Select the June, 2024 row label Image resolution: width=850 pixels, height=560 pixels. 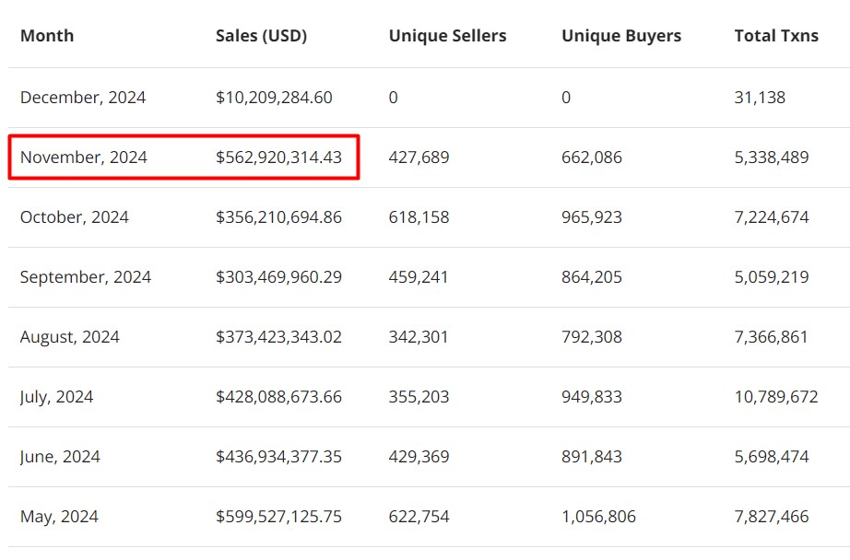click(x=60, y=457)
